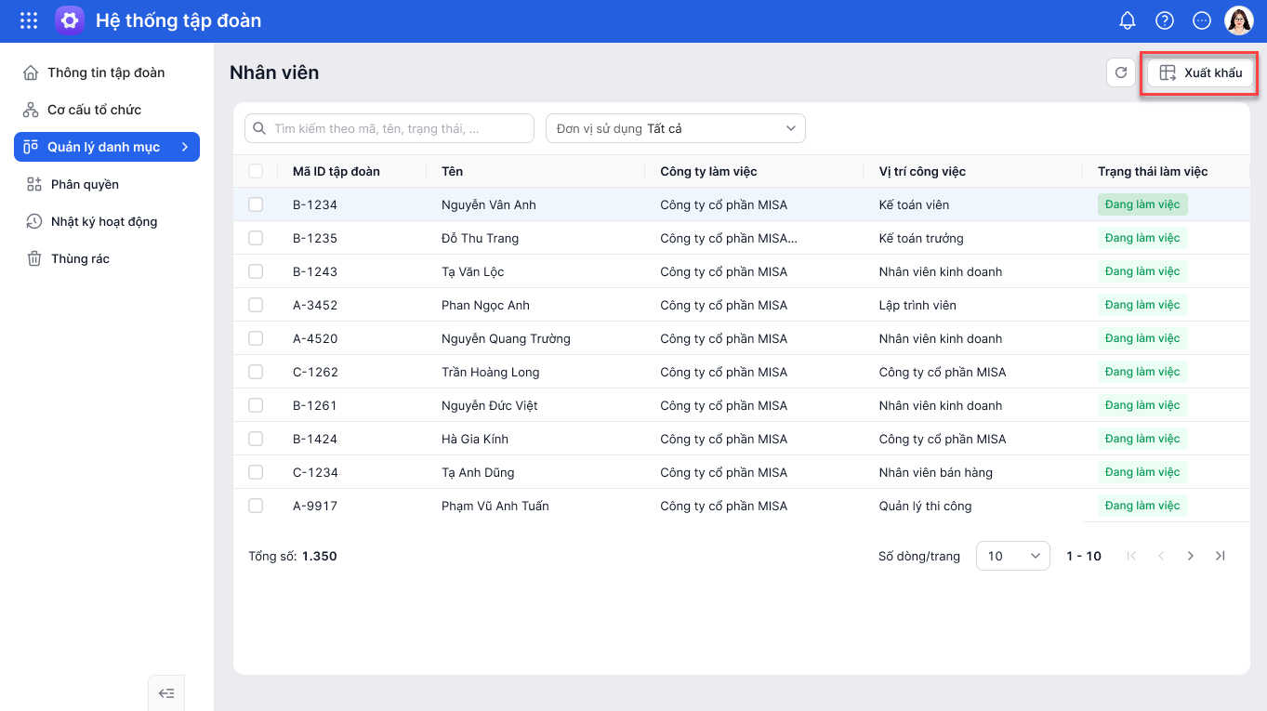This screenshot has height=711, width=1267.
Task: Open the help question mark icon
Action: pos(1165,20)
